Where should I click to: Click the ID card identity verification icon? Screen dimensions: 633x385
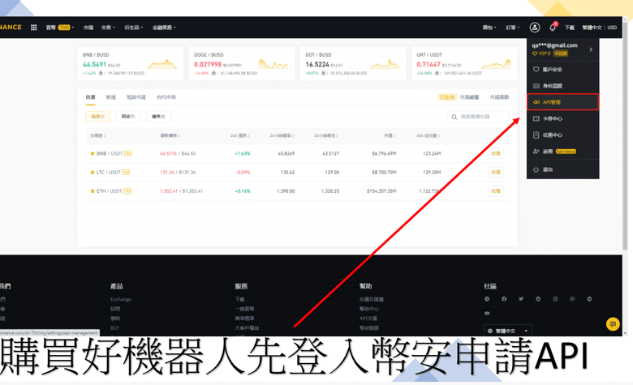coord(536,86)
